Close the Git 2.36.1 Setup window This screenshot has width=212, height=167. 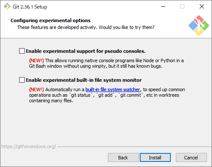click(x=202, y=6)
